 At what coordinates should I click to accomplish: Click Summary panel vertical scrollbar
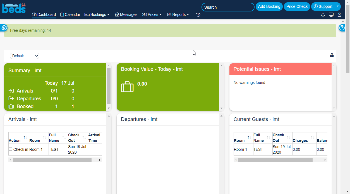(109, 86)
